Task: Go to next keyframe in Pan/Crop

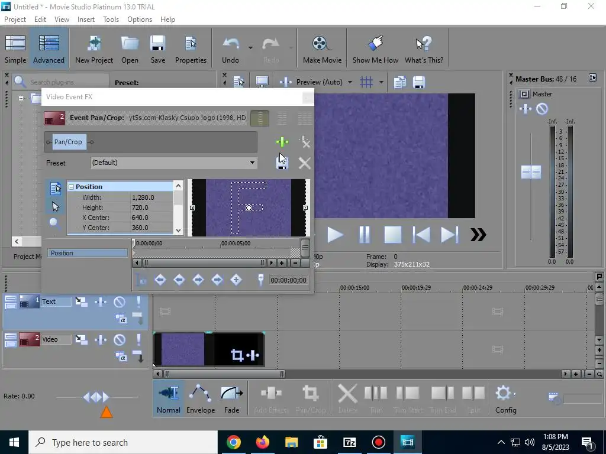Action: [198, 280]
